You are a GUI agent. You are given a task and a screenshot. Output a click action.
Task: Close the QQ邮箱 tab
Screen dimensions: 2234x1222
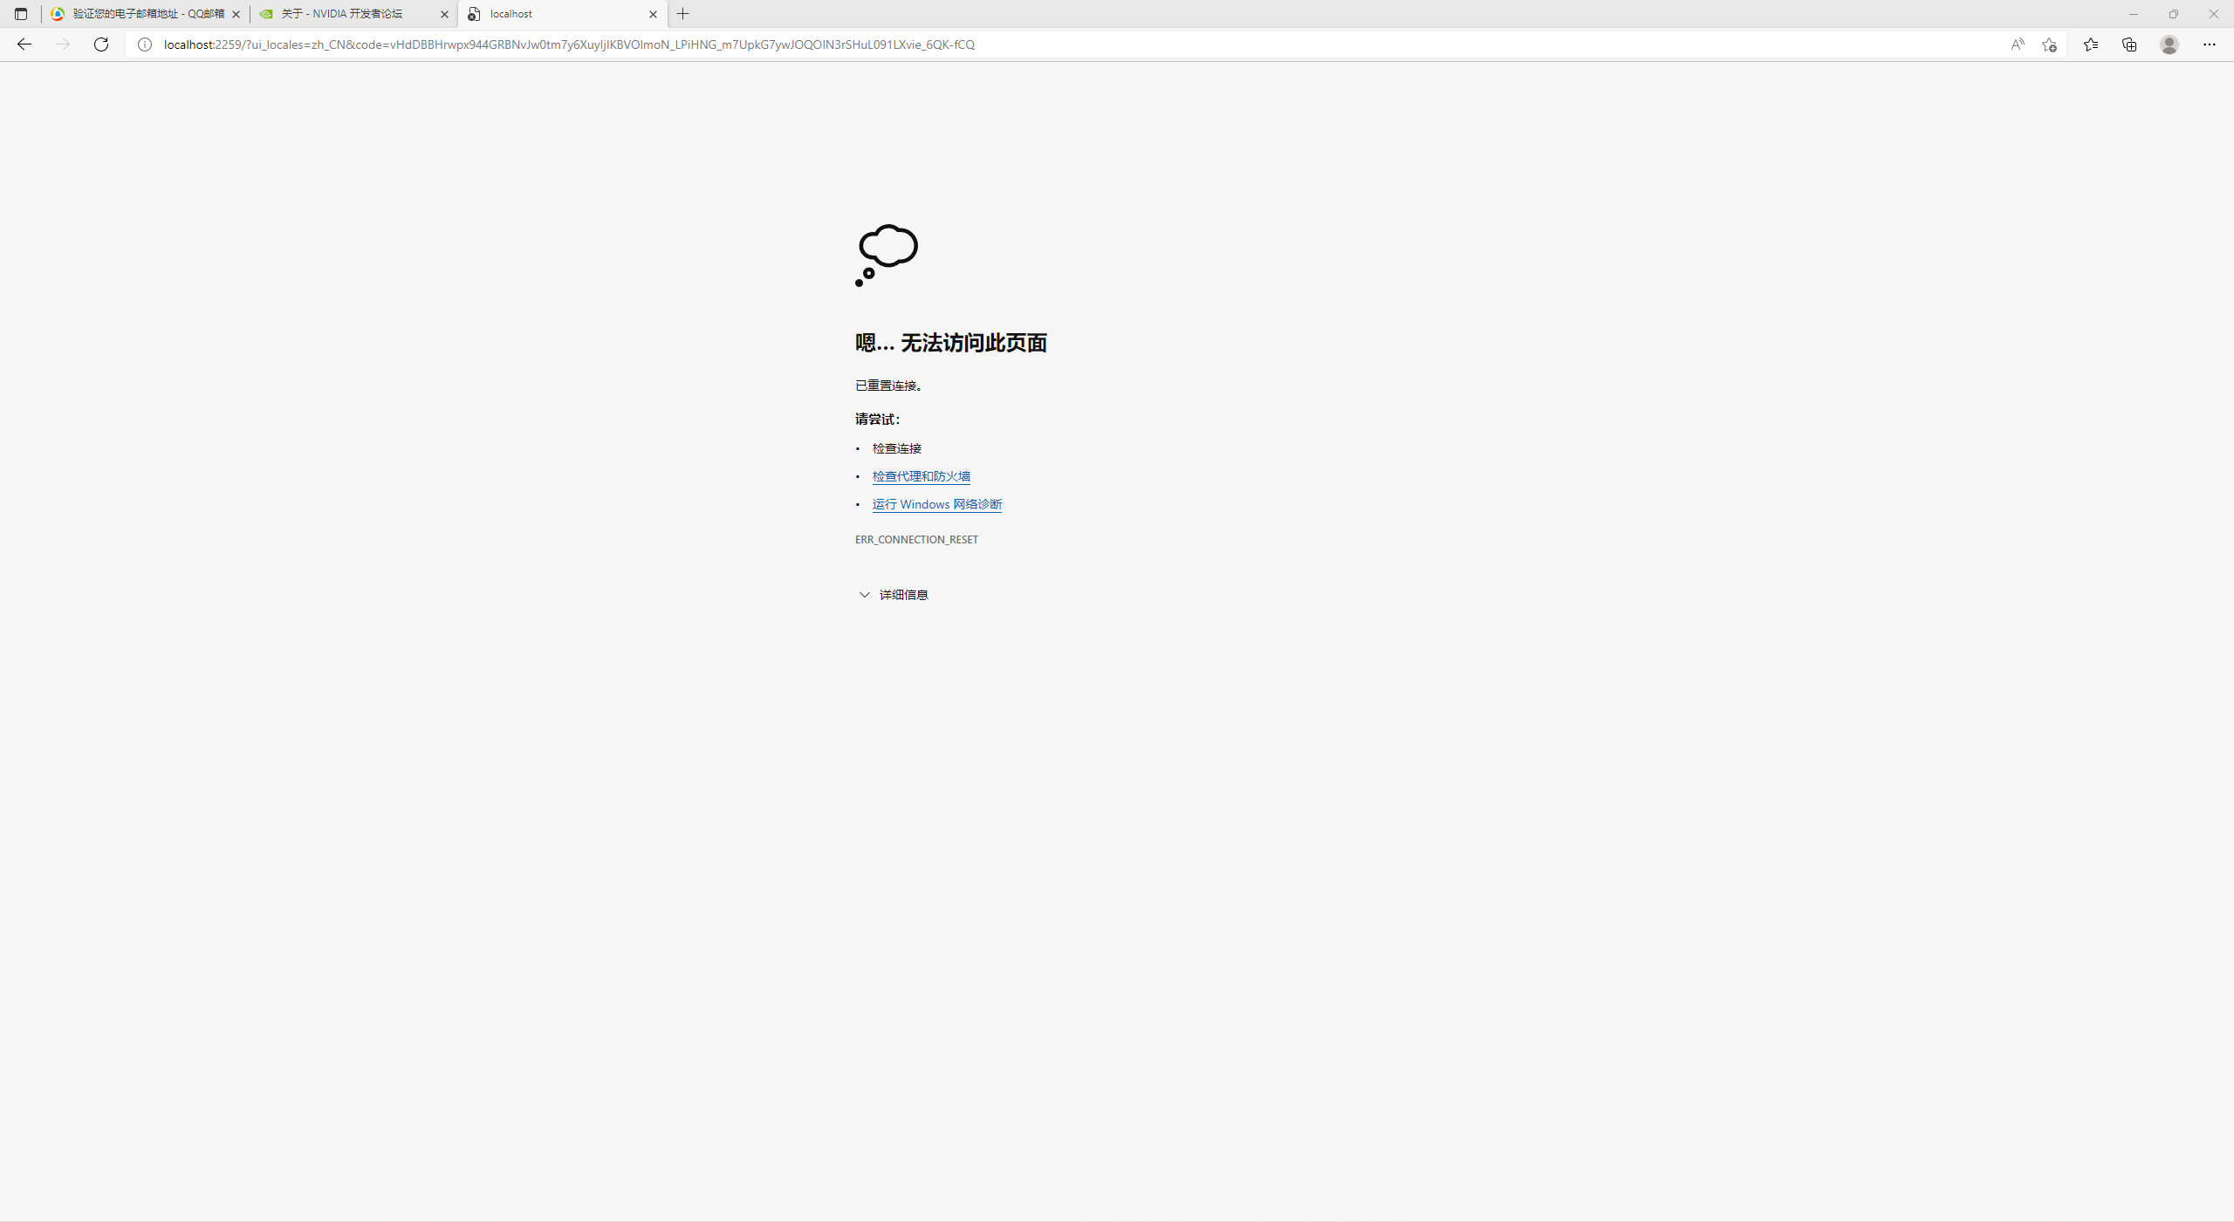tap(236, 14)
